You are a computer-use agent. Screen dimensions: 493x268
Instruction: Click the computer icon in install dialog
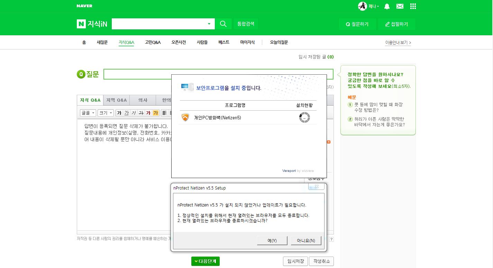(x=187, y=87)
